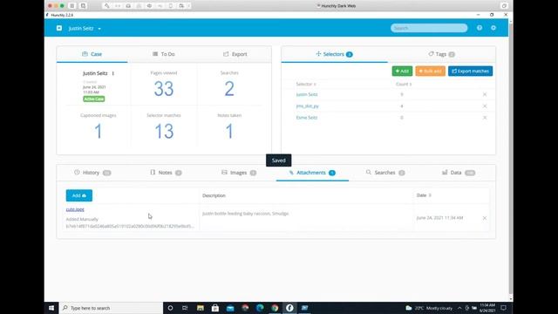The height and width of the screenshot is (314, 558).
Task: Sort attachments by Date column
Action: tap(424, 195)
